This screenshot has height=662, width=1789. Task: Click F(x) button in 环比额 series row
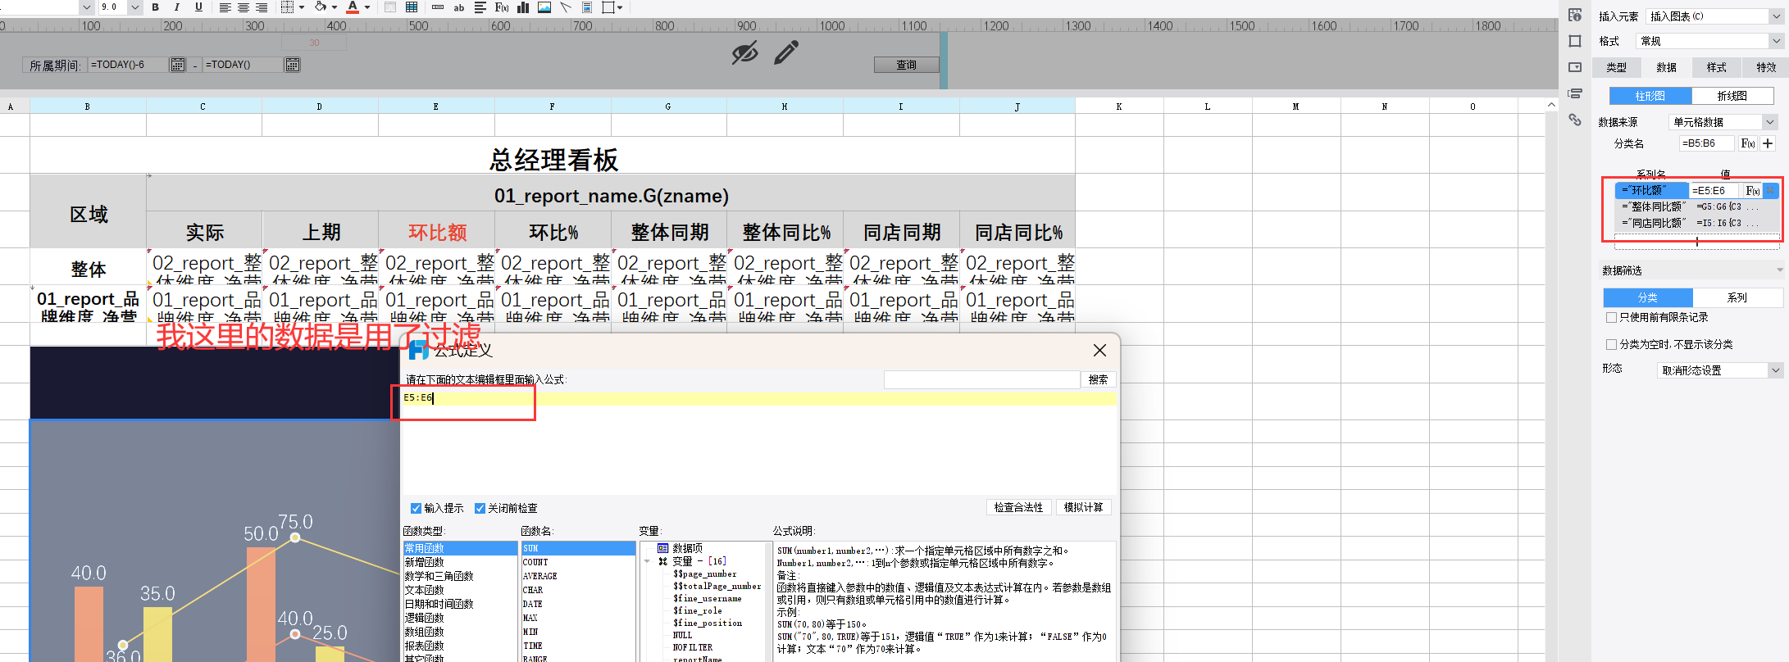pyautogui.click(x=1753, y=190)
